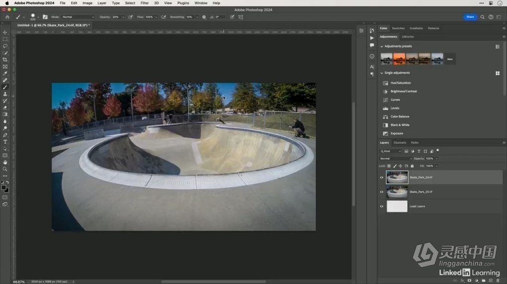Click the layer Fill 100% field
The width and height of the screenshot is (507, 284).
coord(430,166)
